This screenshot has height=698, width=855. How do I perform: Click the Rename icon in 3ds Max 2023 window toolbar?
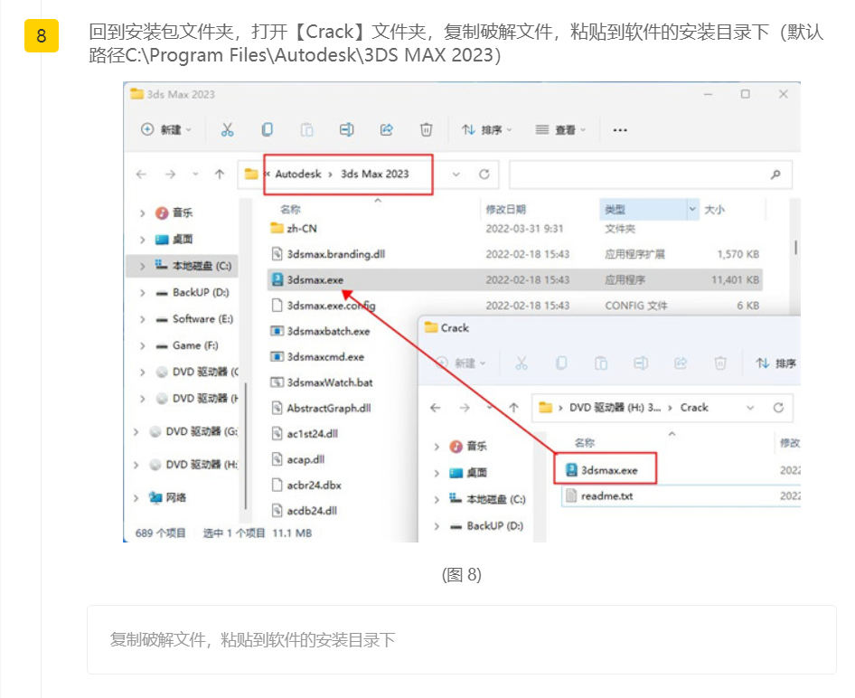tap(346, 130)
